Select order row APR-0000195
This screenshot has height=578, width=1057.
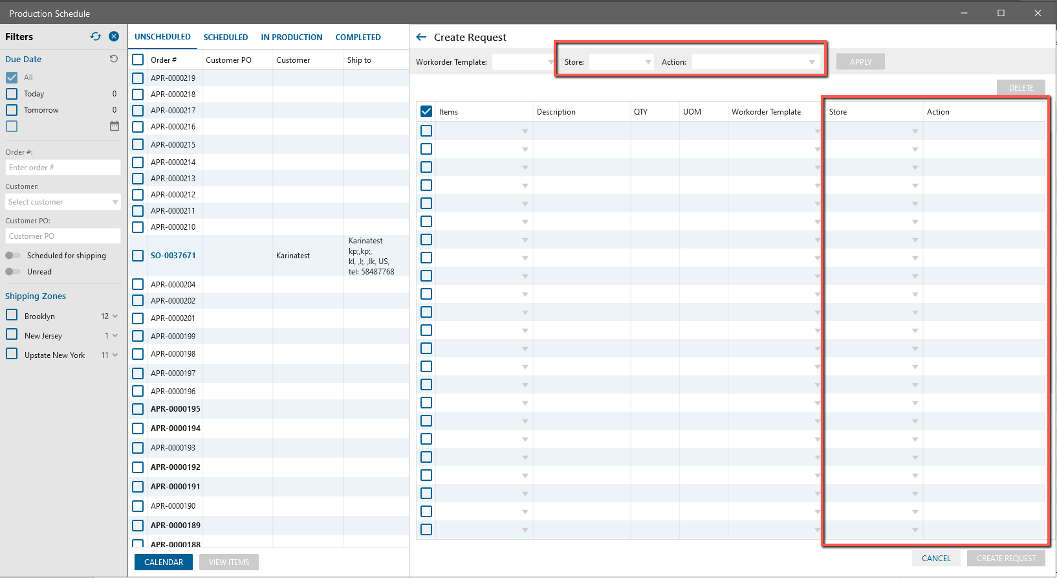pos(268,409)
